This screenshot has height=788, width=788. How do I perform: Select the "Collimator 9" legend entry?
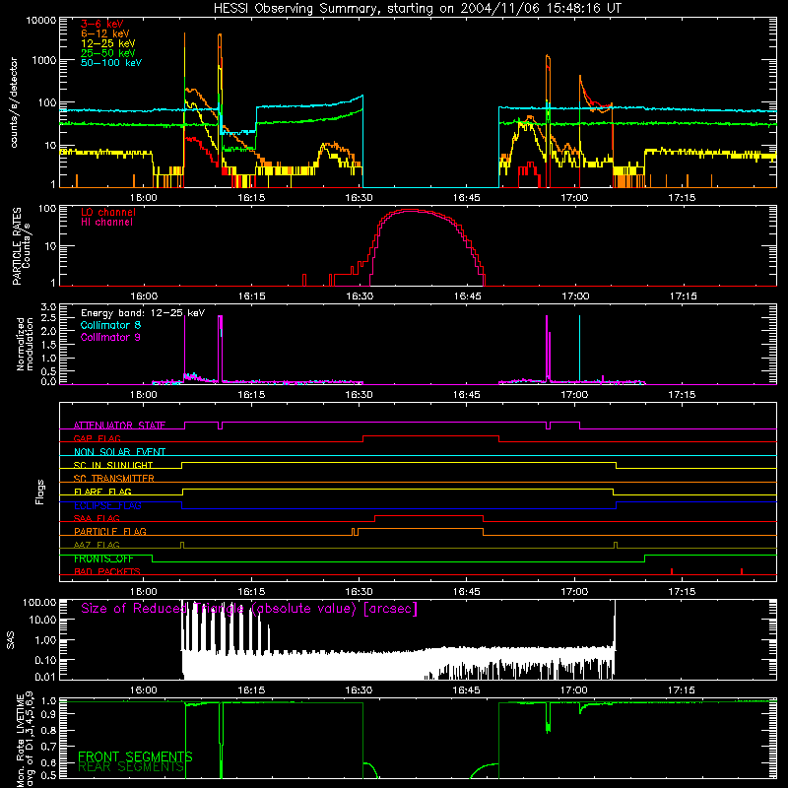110,337
